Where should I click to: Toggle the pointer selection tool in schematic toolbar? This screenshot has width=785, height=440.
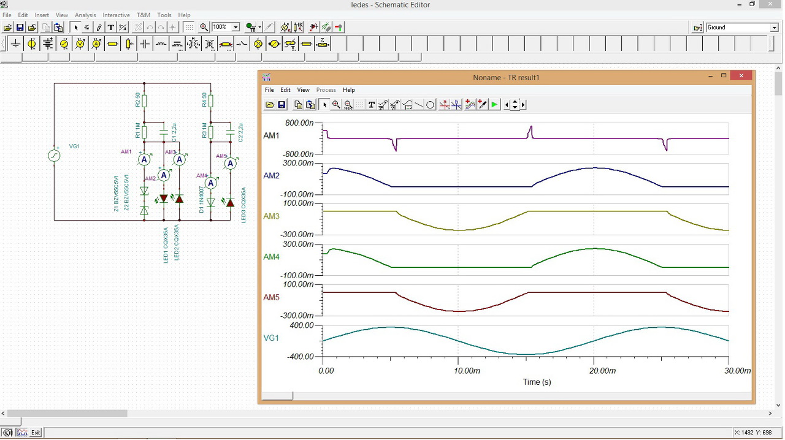pos(75,28)
